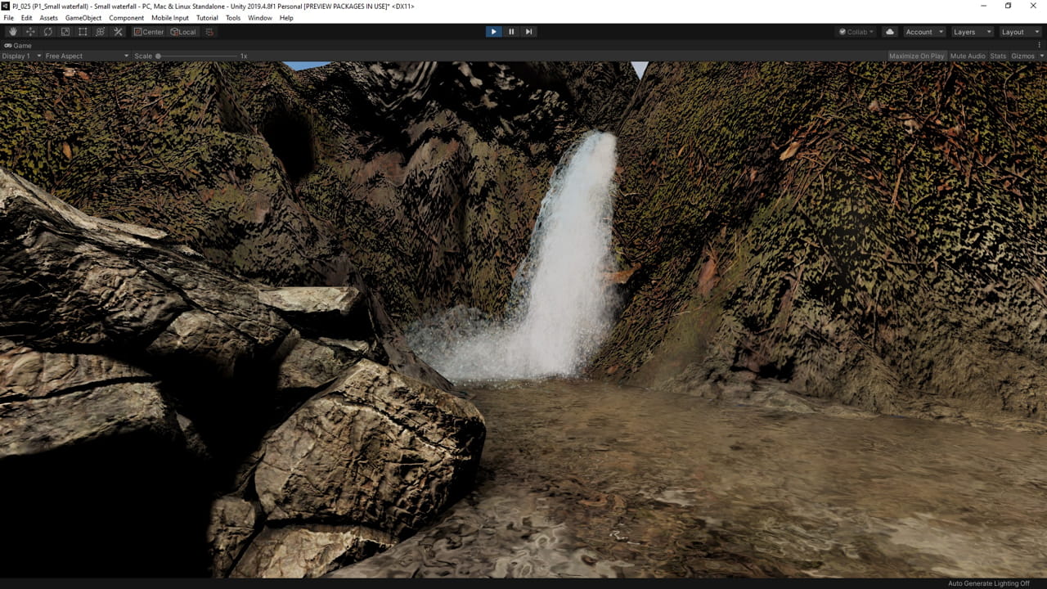The image size is (1047, 589).
Task: Toggle Maximize On Play
Action: (916, 56)
